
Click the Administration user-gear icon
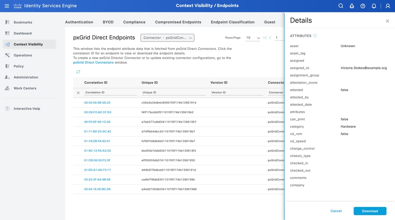click(x=7, y=77)
